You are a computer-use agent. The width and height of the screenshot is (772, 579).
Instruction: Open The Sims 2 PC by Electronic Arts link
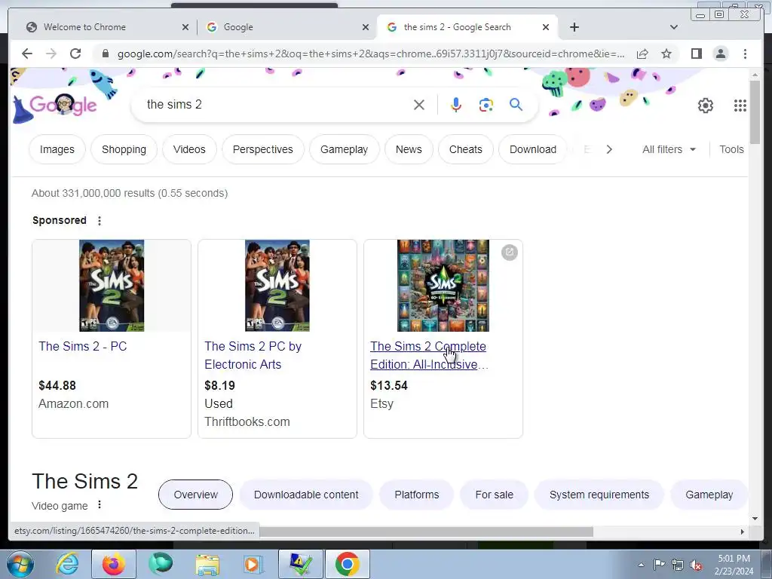253,356
